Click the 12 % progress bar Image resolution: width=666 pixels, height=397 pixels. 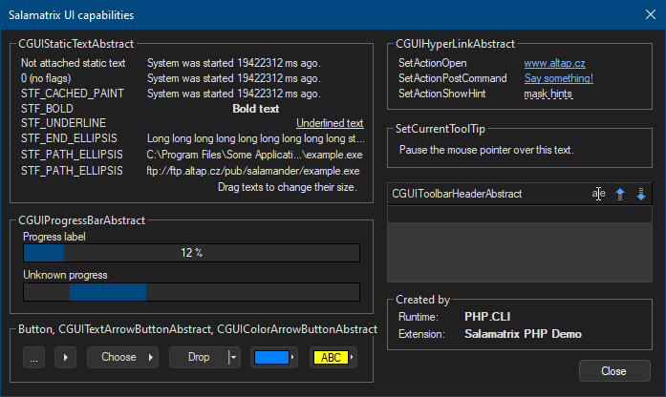click(x=191, y=253)
